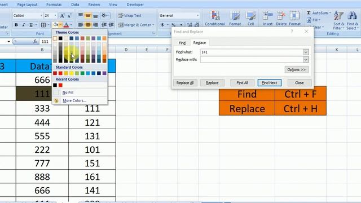This screenshot has height=203, width=361.
Task: Click the Percent Style icon
Action: 173,25
